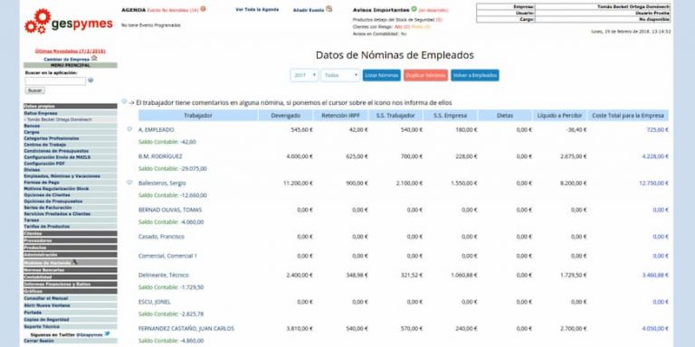The height and width of the screenshot is (347, 695).
Task: Click the comment bubble icon beside Ballesteros, Sergio
Action: pos(129,183)
